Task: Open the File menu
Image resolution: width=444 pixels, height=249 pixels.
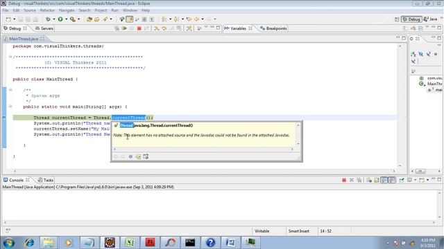Action: click(6, 10)
